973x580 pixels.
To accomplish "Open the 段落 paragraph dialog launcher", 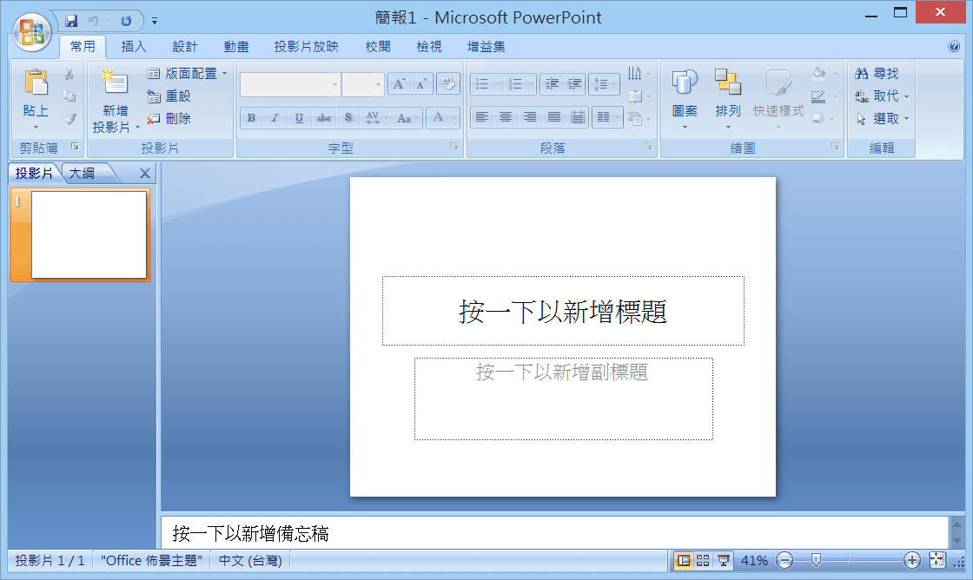I will [x=648, y=147].
